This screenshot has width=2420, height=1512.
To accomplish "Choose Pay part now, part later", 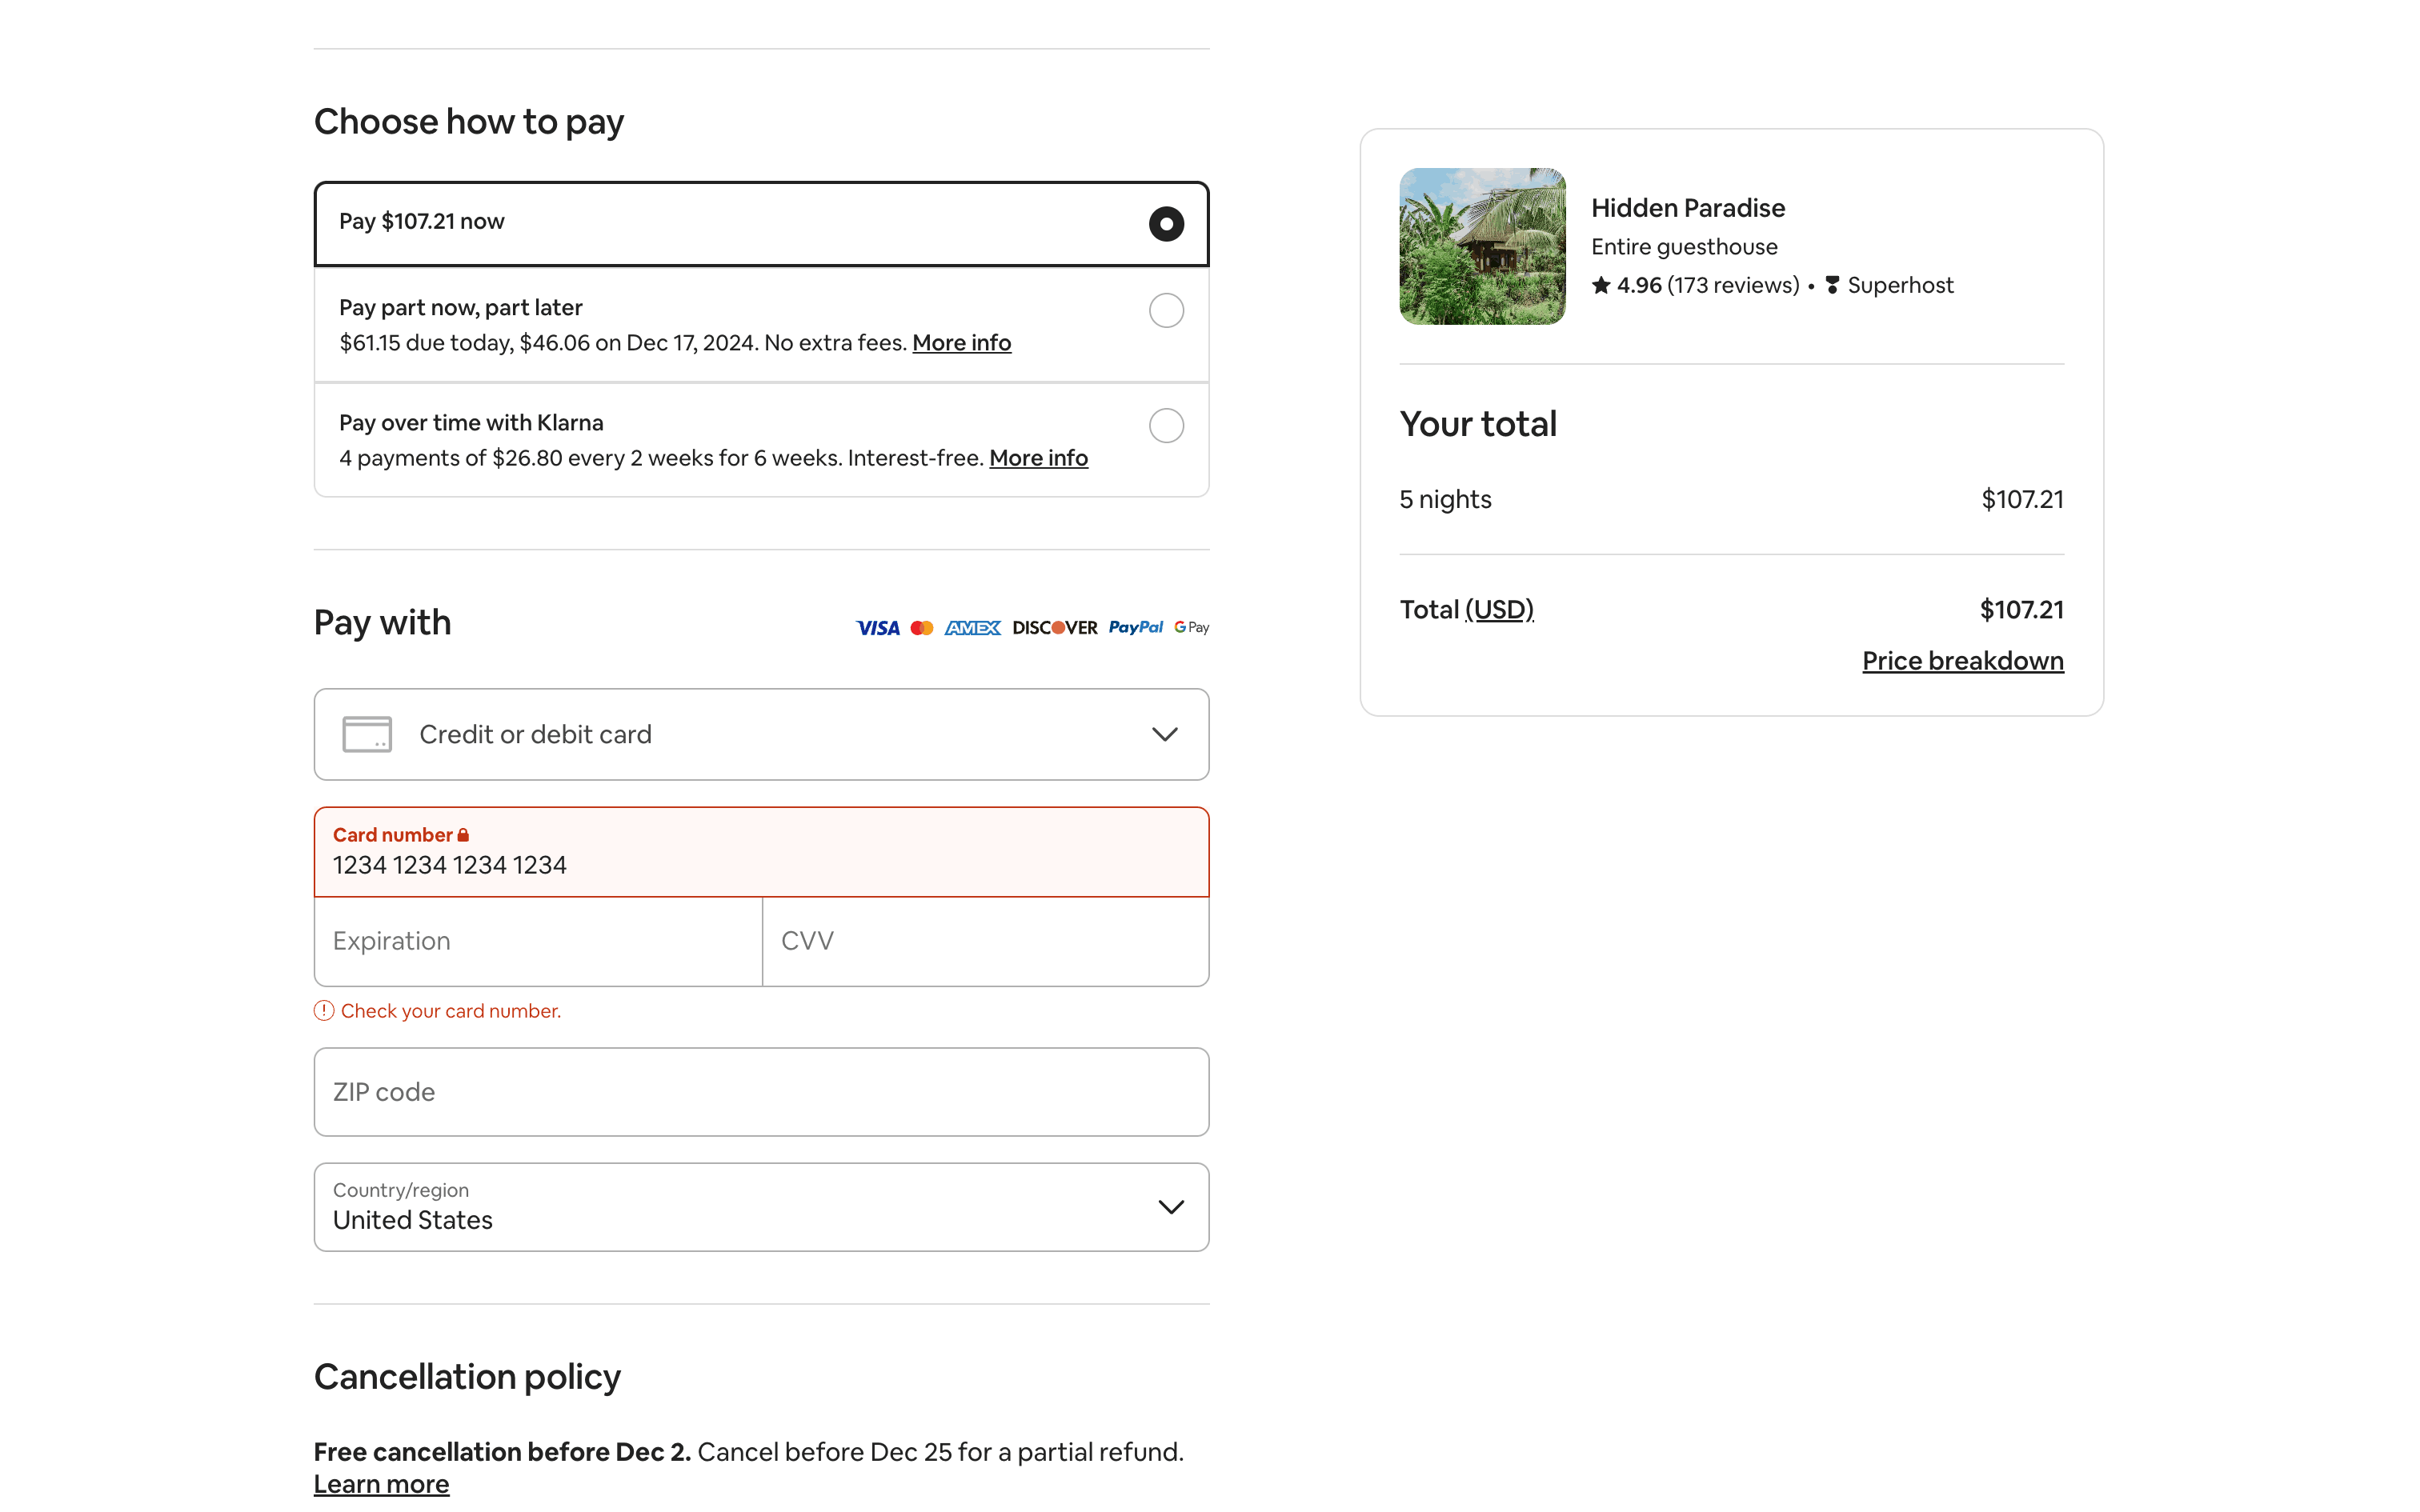I will [1165, 311].
